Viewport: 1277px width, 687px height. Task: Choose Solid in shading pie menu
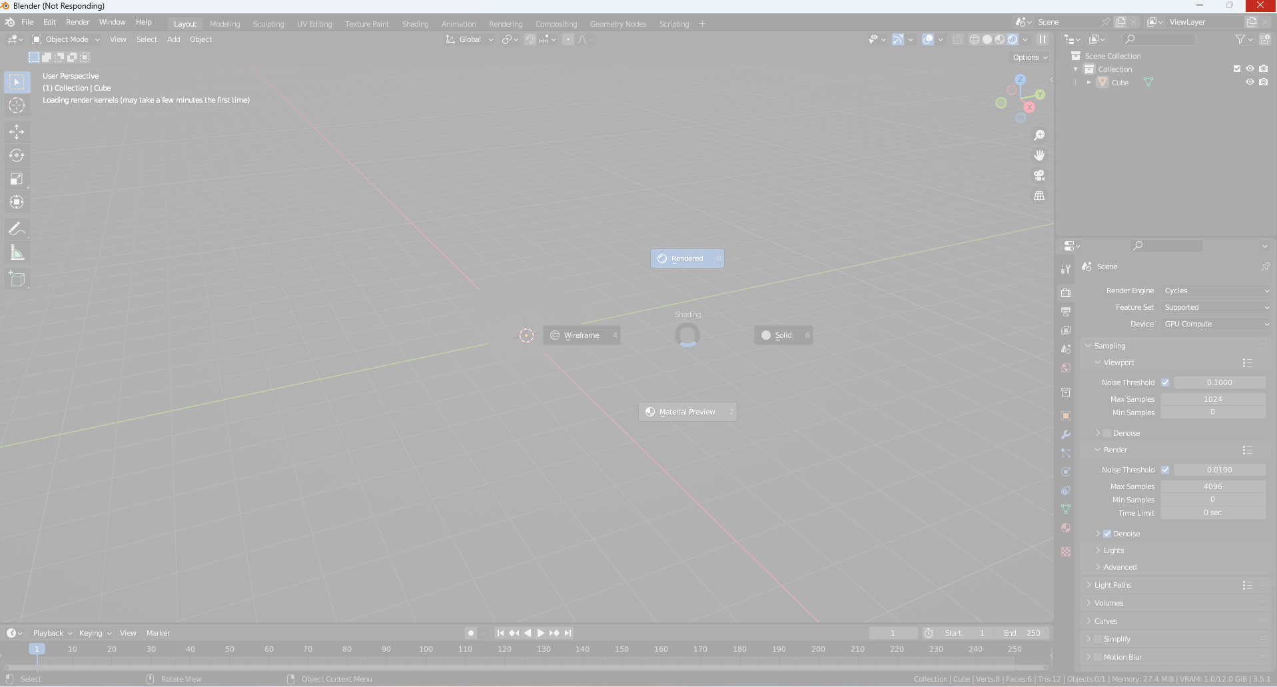783,335
